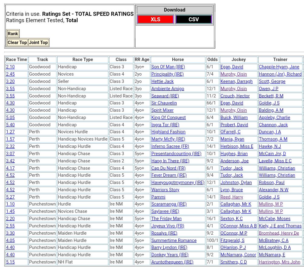304x272 pixels.
Task: Open trainer Appleby, Charlie link
Action: point(274,117)
